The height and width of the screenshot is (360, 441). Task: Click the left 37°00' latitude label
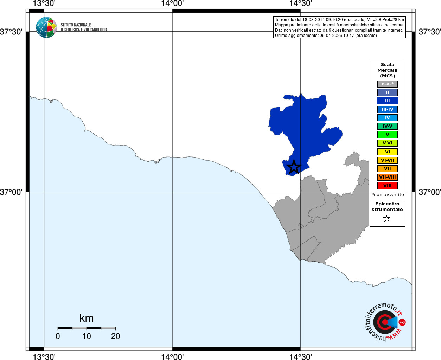click(11, 192)
